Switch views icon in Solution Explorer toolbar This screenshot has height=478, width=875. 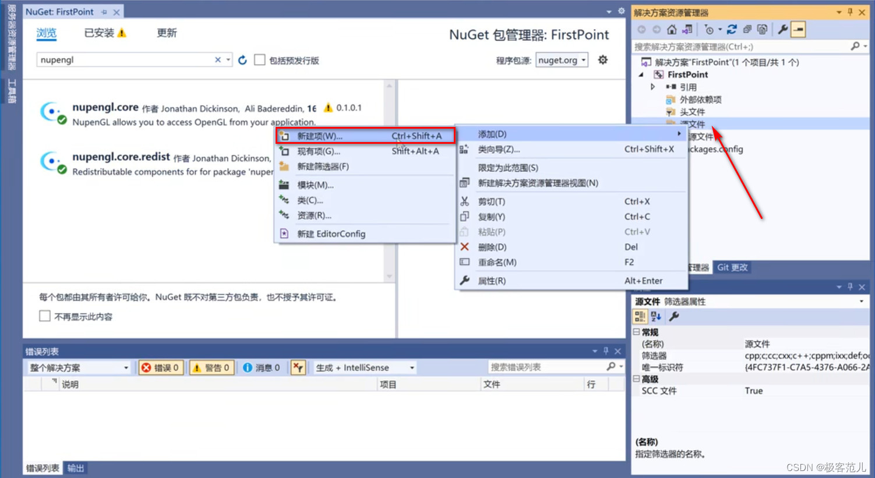[x=687, y=30]
